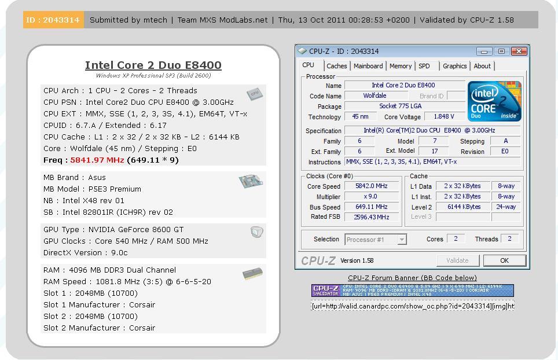This screenshot has height=360, width=558.
Task: Maximize the CPU-Z window
Action: 501,52
